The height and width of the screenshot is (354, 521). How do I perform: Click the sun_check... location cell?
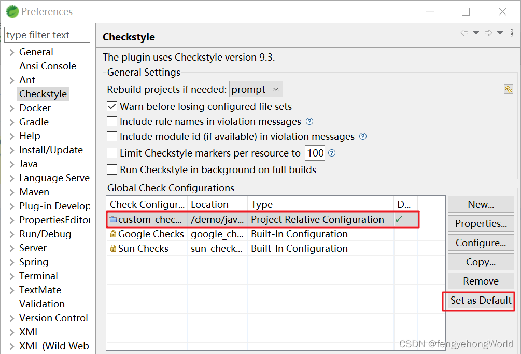point(217,248)
